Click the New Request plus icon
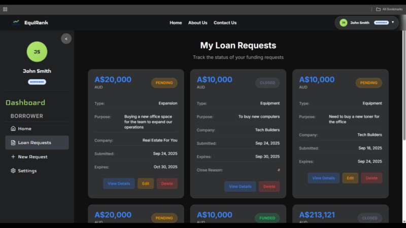This screenshot has width=406, height=228. [x=13, y=157]
